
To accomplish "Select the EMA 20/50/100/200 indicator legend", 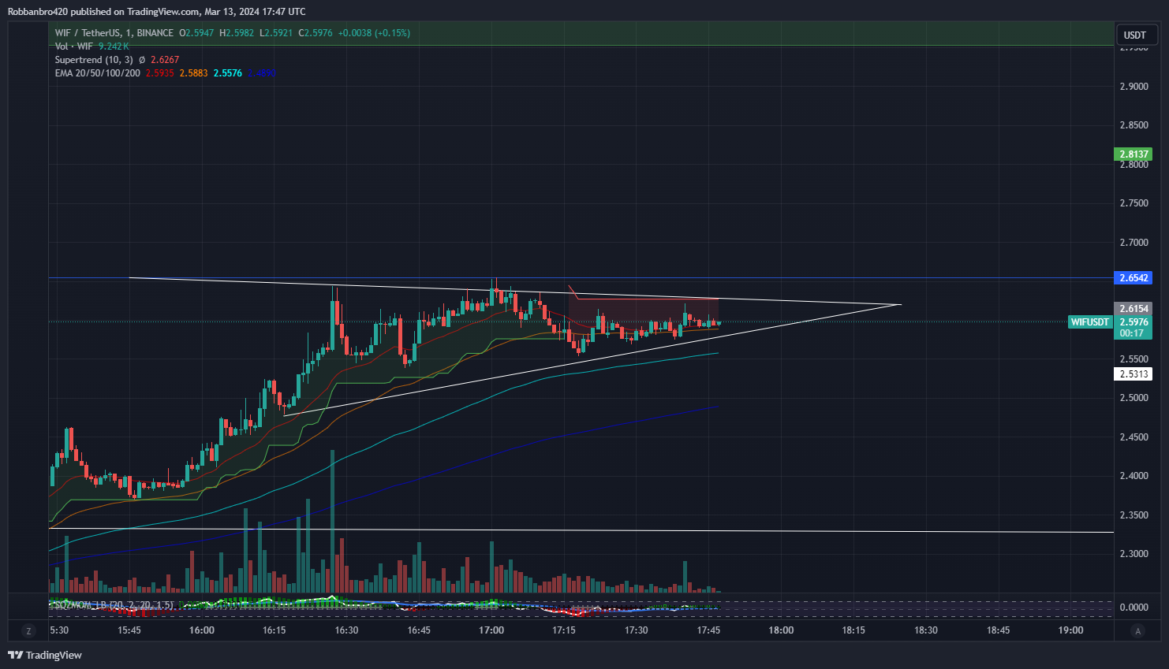I will pos(98,73).
